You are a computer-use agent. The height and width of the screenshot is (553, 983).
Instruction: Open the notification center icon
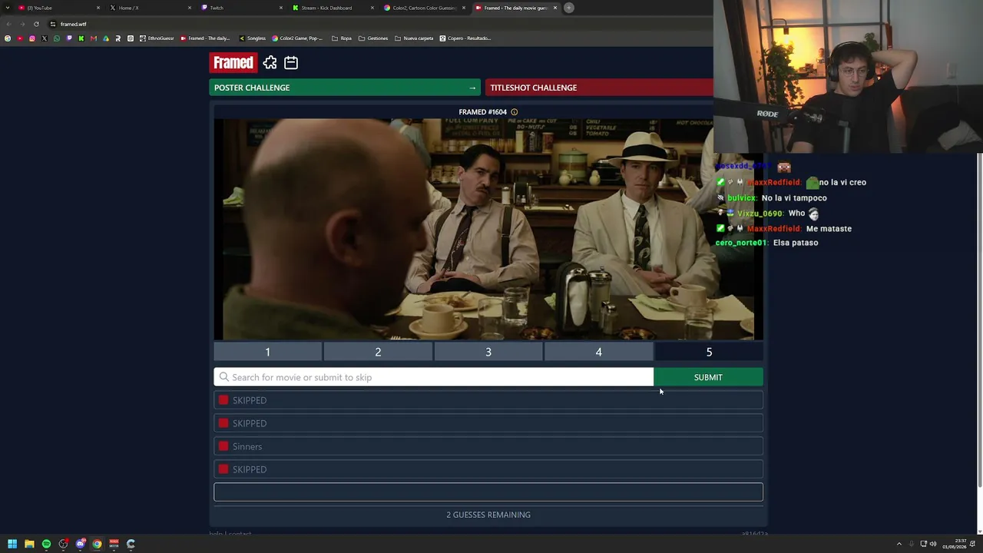click(972, 544)
